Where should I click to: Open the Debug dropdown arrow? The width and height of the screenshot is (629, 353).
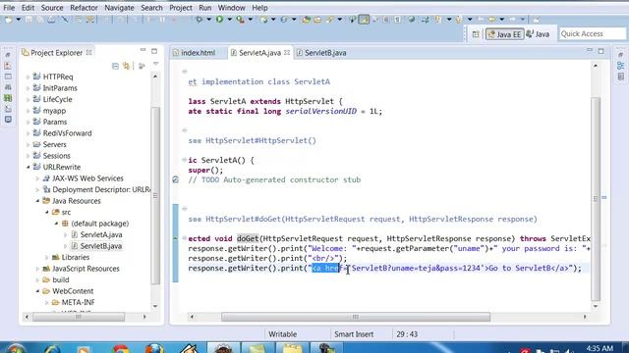(x=208, y=20)
